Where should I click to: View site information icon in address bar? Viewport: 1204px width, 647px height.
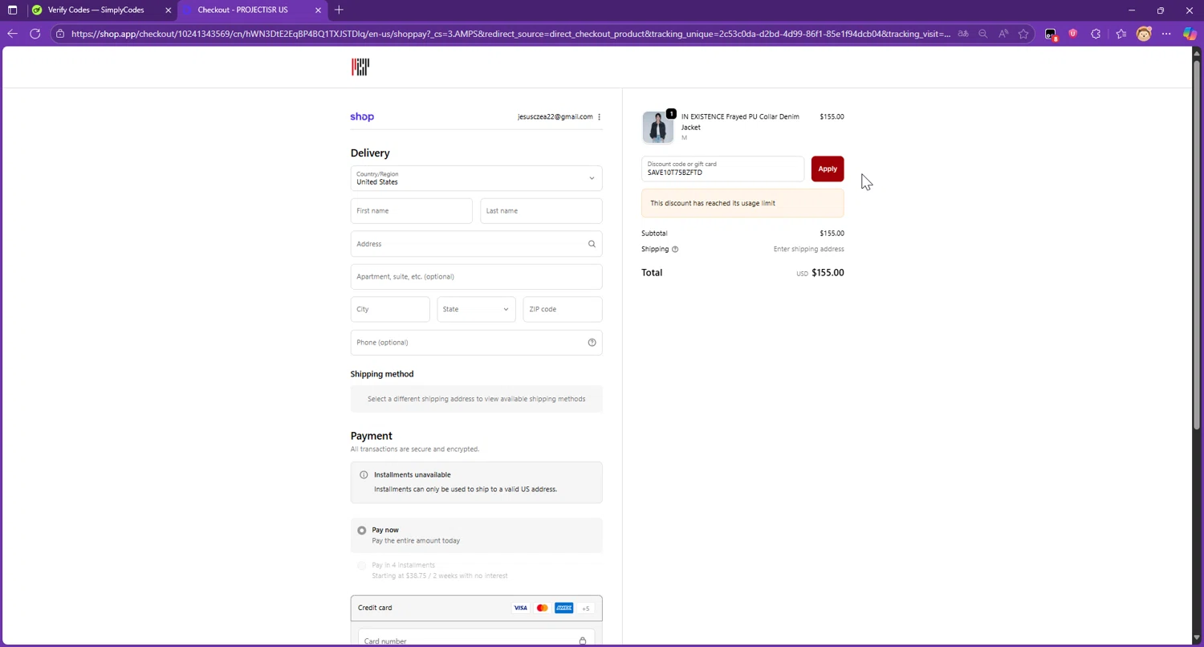(60, 34)
